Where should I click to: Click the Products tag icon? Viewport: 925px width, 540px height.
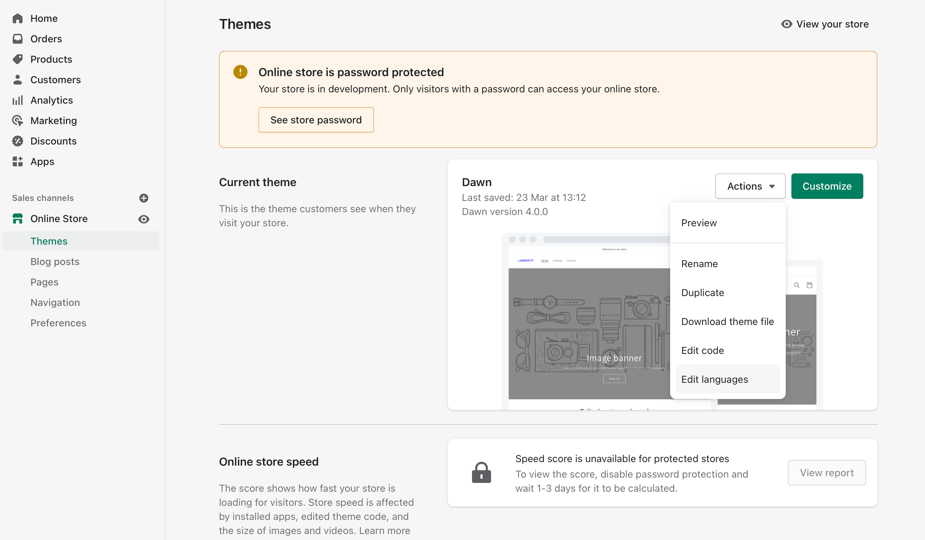pos(17,59)
